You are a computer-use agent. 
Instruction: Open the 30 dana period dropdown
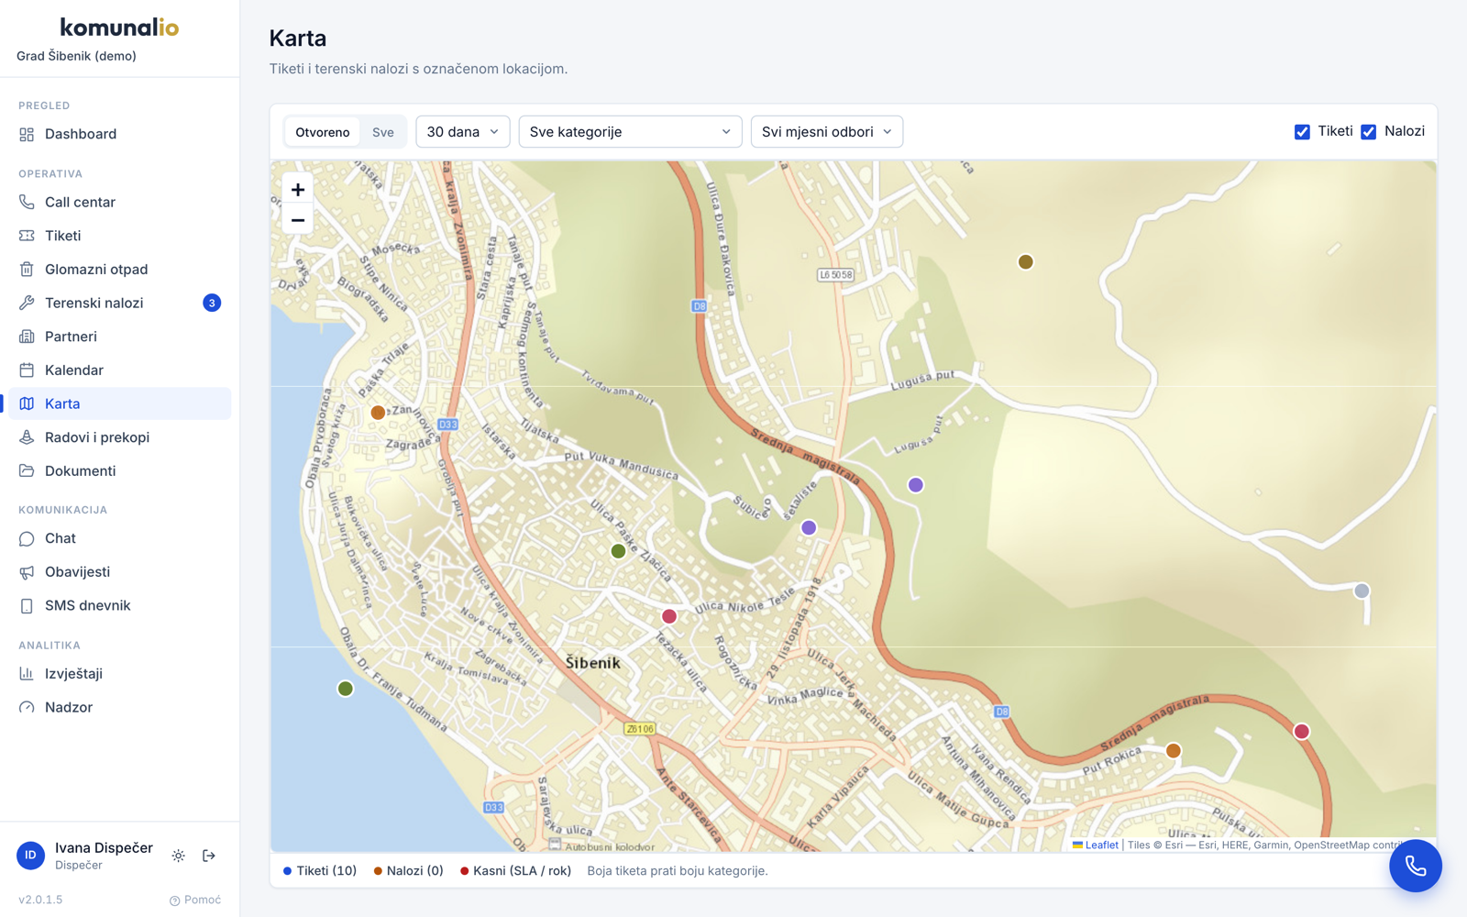463,132
